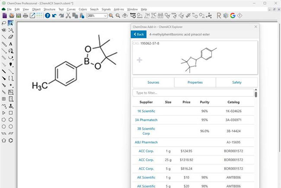Screen dimensions: 281x188
Task: Click the Undo arrow icon
Action: (54, 16)
